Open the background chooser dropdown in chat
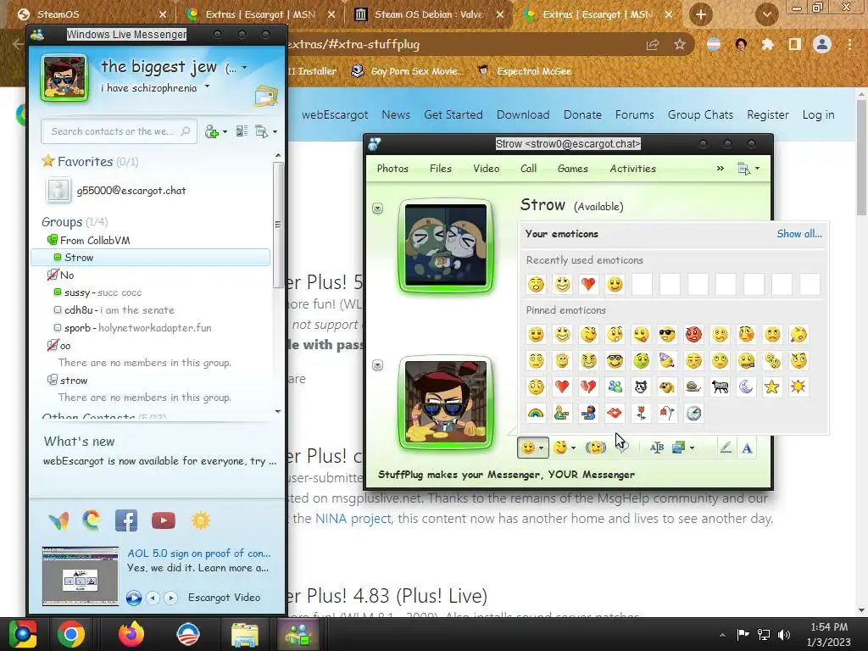 pos(692,448)
